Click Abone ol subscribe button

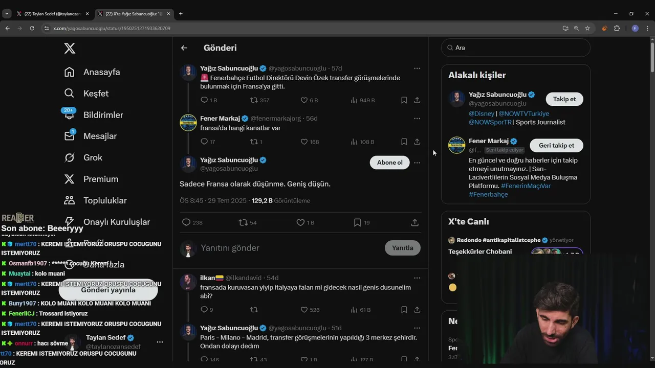tap(390, 163)
